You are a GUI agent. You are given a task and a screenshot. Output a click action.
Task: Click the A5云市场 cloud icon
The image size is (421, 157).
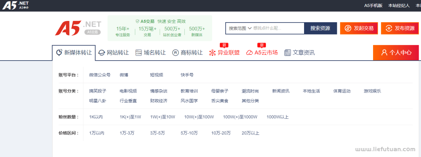(249, 53)
